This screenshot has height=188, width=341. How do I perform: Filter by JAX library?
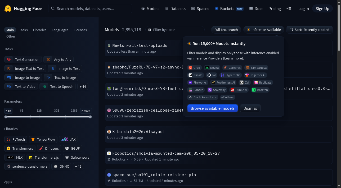pyautogui.click(x=68, y=139)
